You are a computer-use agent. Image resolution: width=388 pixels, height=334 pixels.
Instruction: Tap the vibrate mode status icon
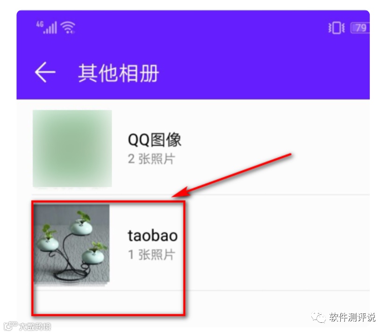[336, 28]
